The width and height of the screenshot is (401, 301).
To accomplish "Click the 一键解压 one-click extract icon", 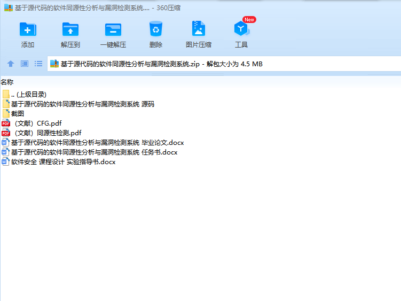I will (x=113, y=29).
